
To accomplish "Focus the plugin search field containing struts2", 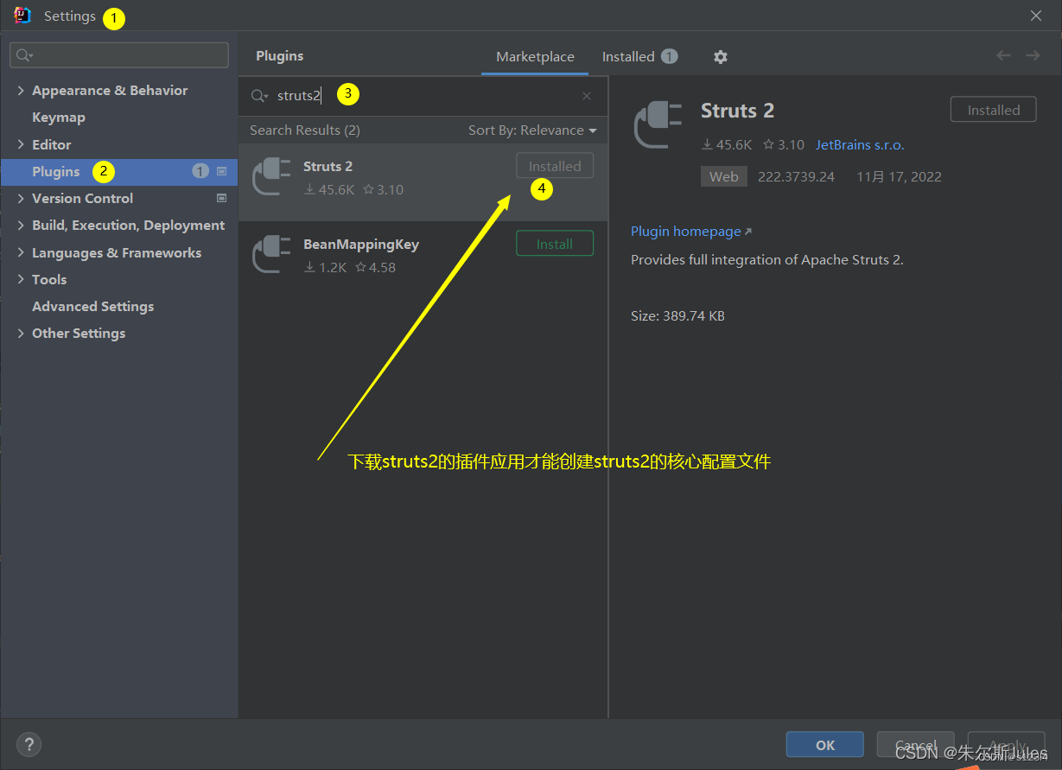I will (x=423, y=96).
